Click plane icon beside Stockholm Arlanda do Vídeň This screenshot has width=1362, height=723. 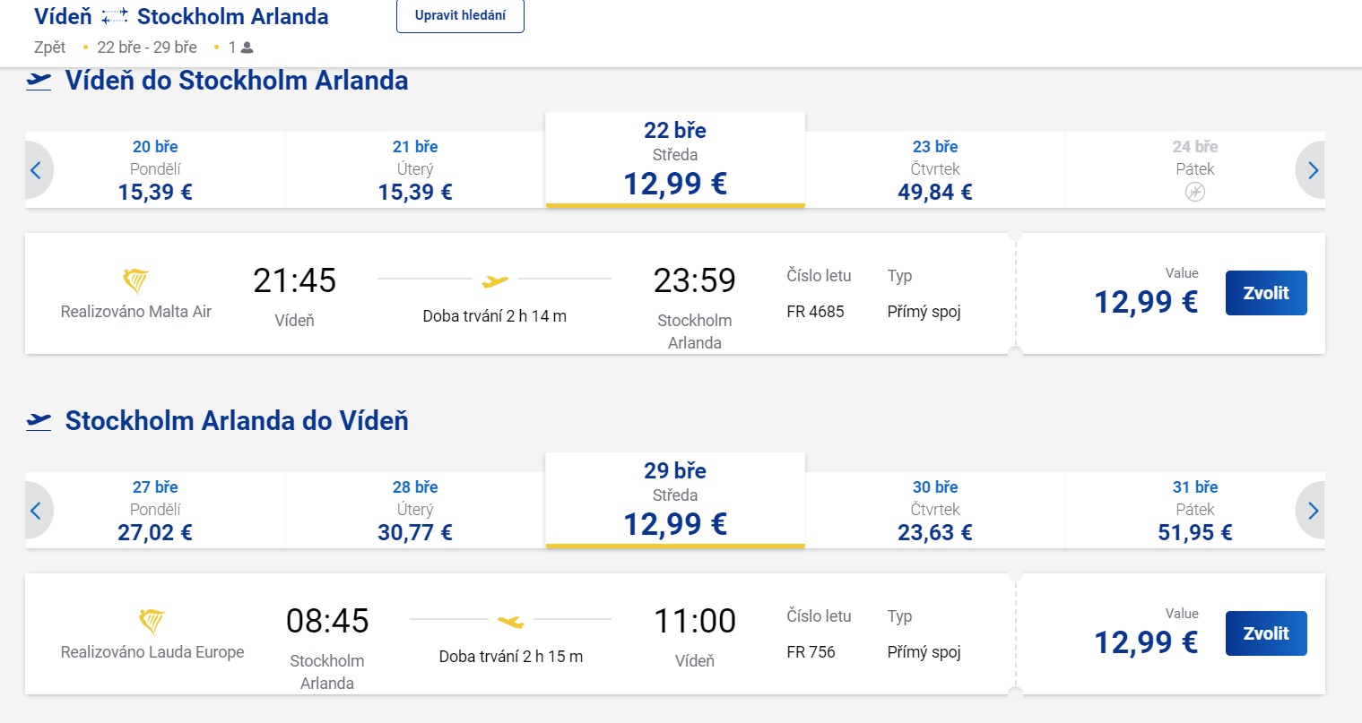point(39,421)
